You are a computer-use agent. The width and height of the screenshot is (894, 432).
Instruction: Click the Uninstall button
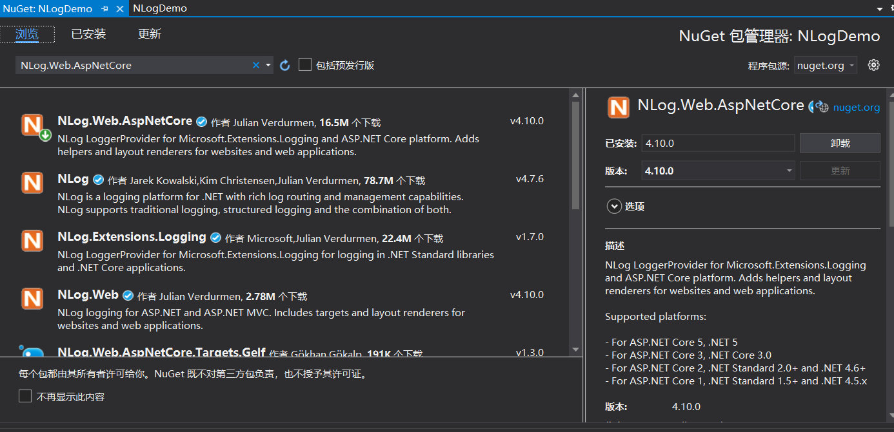click(840, 143)
